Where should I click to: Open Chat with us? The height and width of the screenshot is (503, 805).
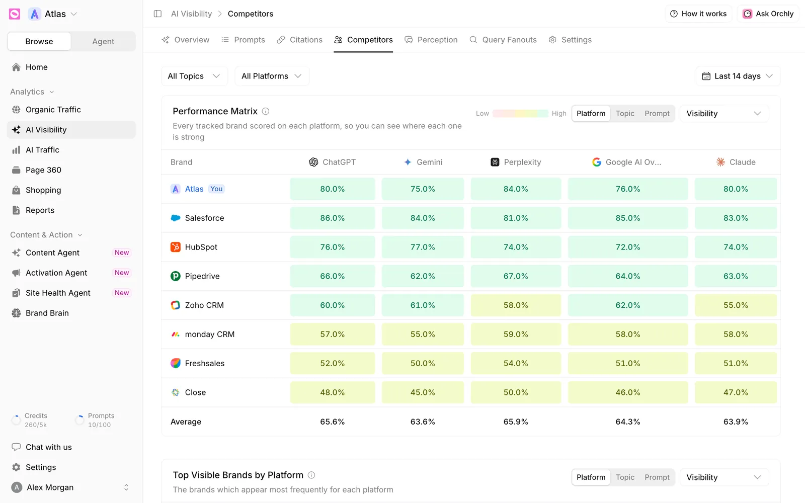point(71,447)
